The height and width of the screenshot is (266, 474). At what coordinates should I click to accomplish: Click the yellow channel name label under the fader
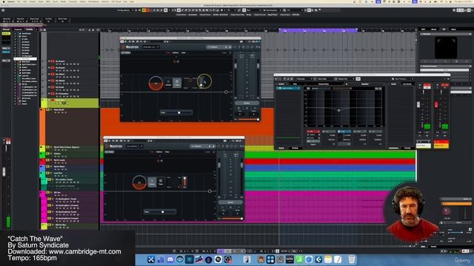point(441,146)
